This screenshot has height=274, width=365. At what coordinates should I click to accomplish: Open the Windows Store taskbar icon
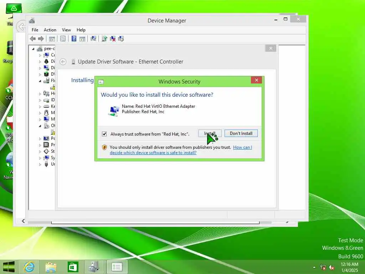pyautogui.click(x=73, y=267)
